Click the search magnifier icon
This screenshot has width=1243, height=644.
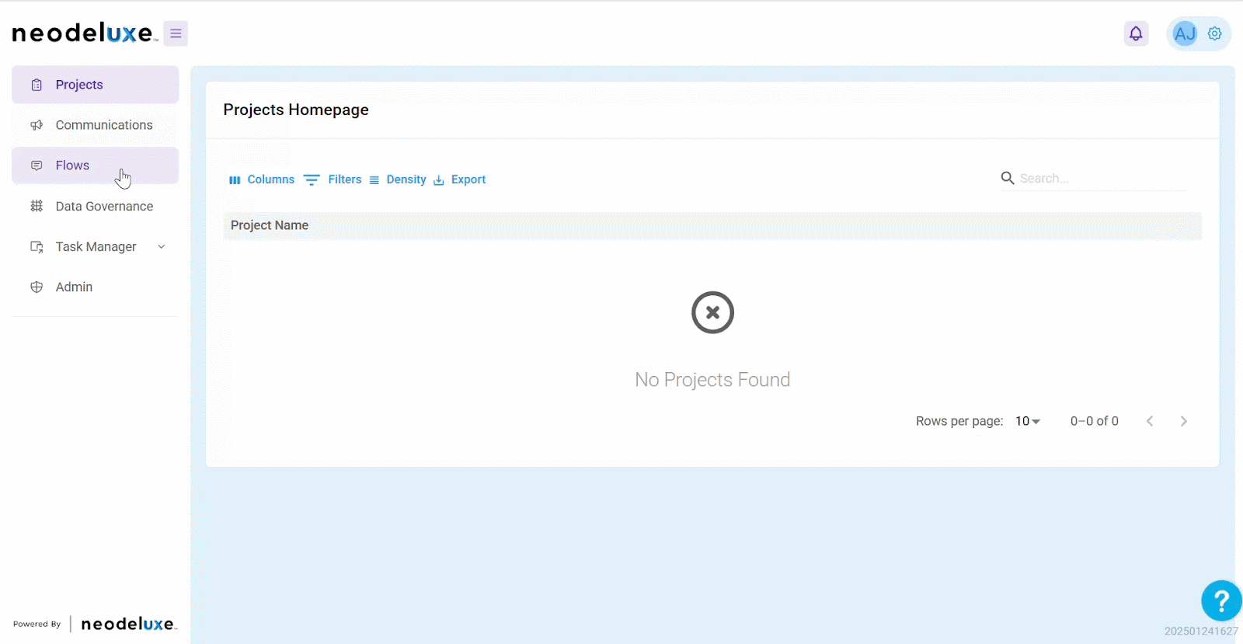[x=1008, y=178]
